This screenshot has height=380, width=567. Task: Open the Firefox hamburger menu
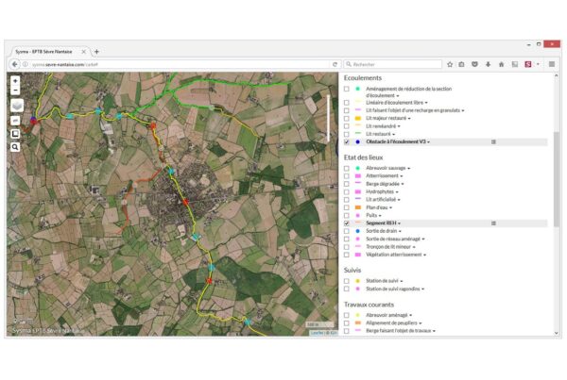pos(551,64)
